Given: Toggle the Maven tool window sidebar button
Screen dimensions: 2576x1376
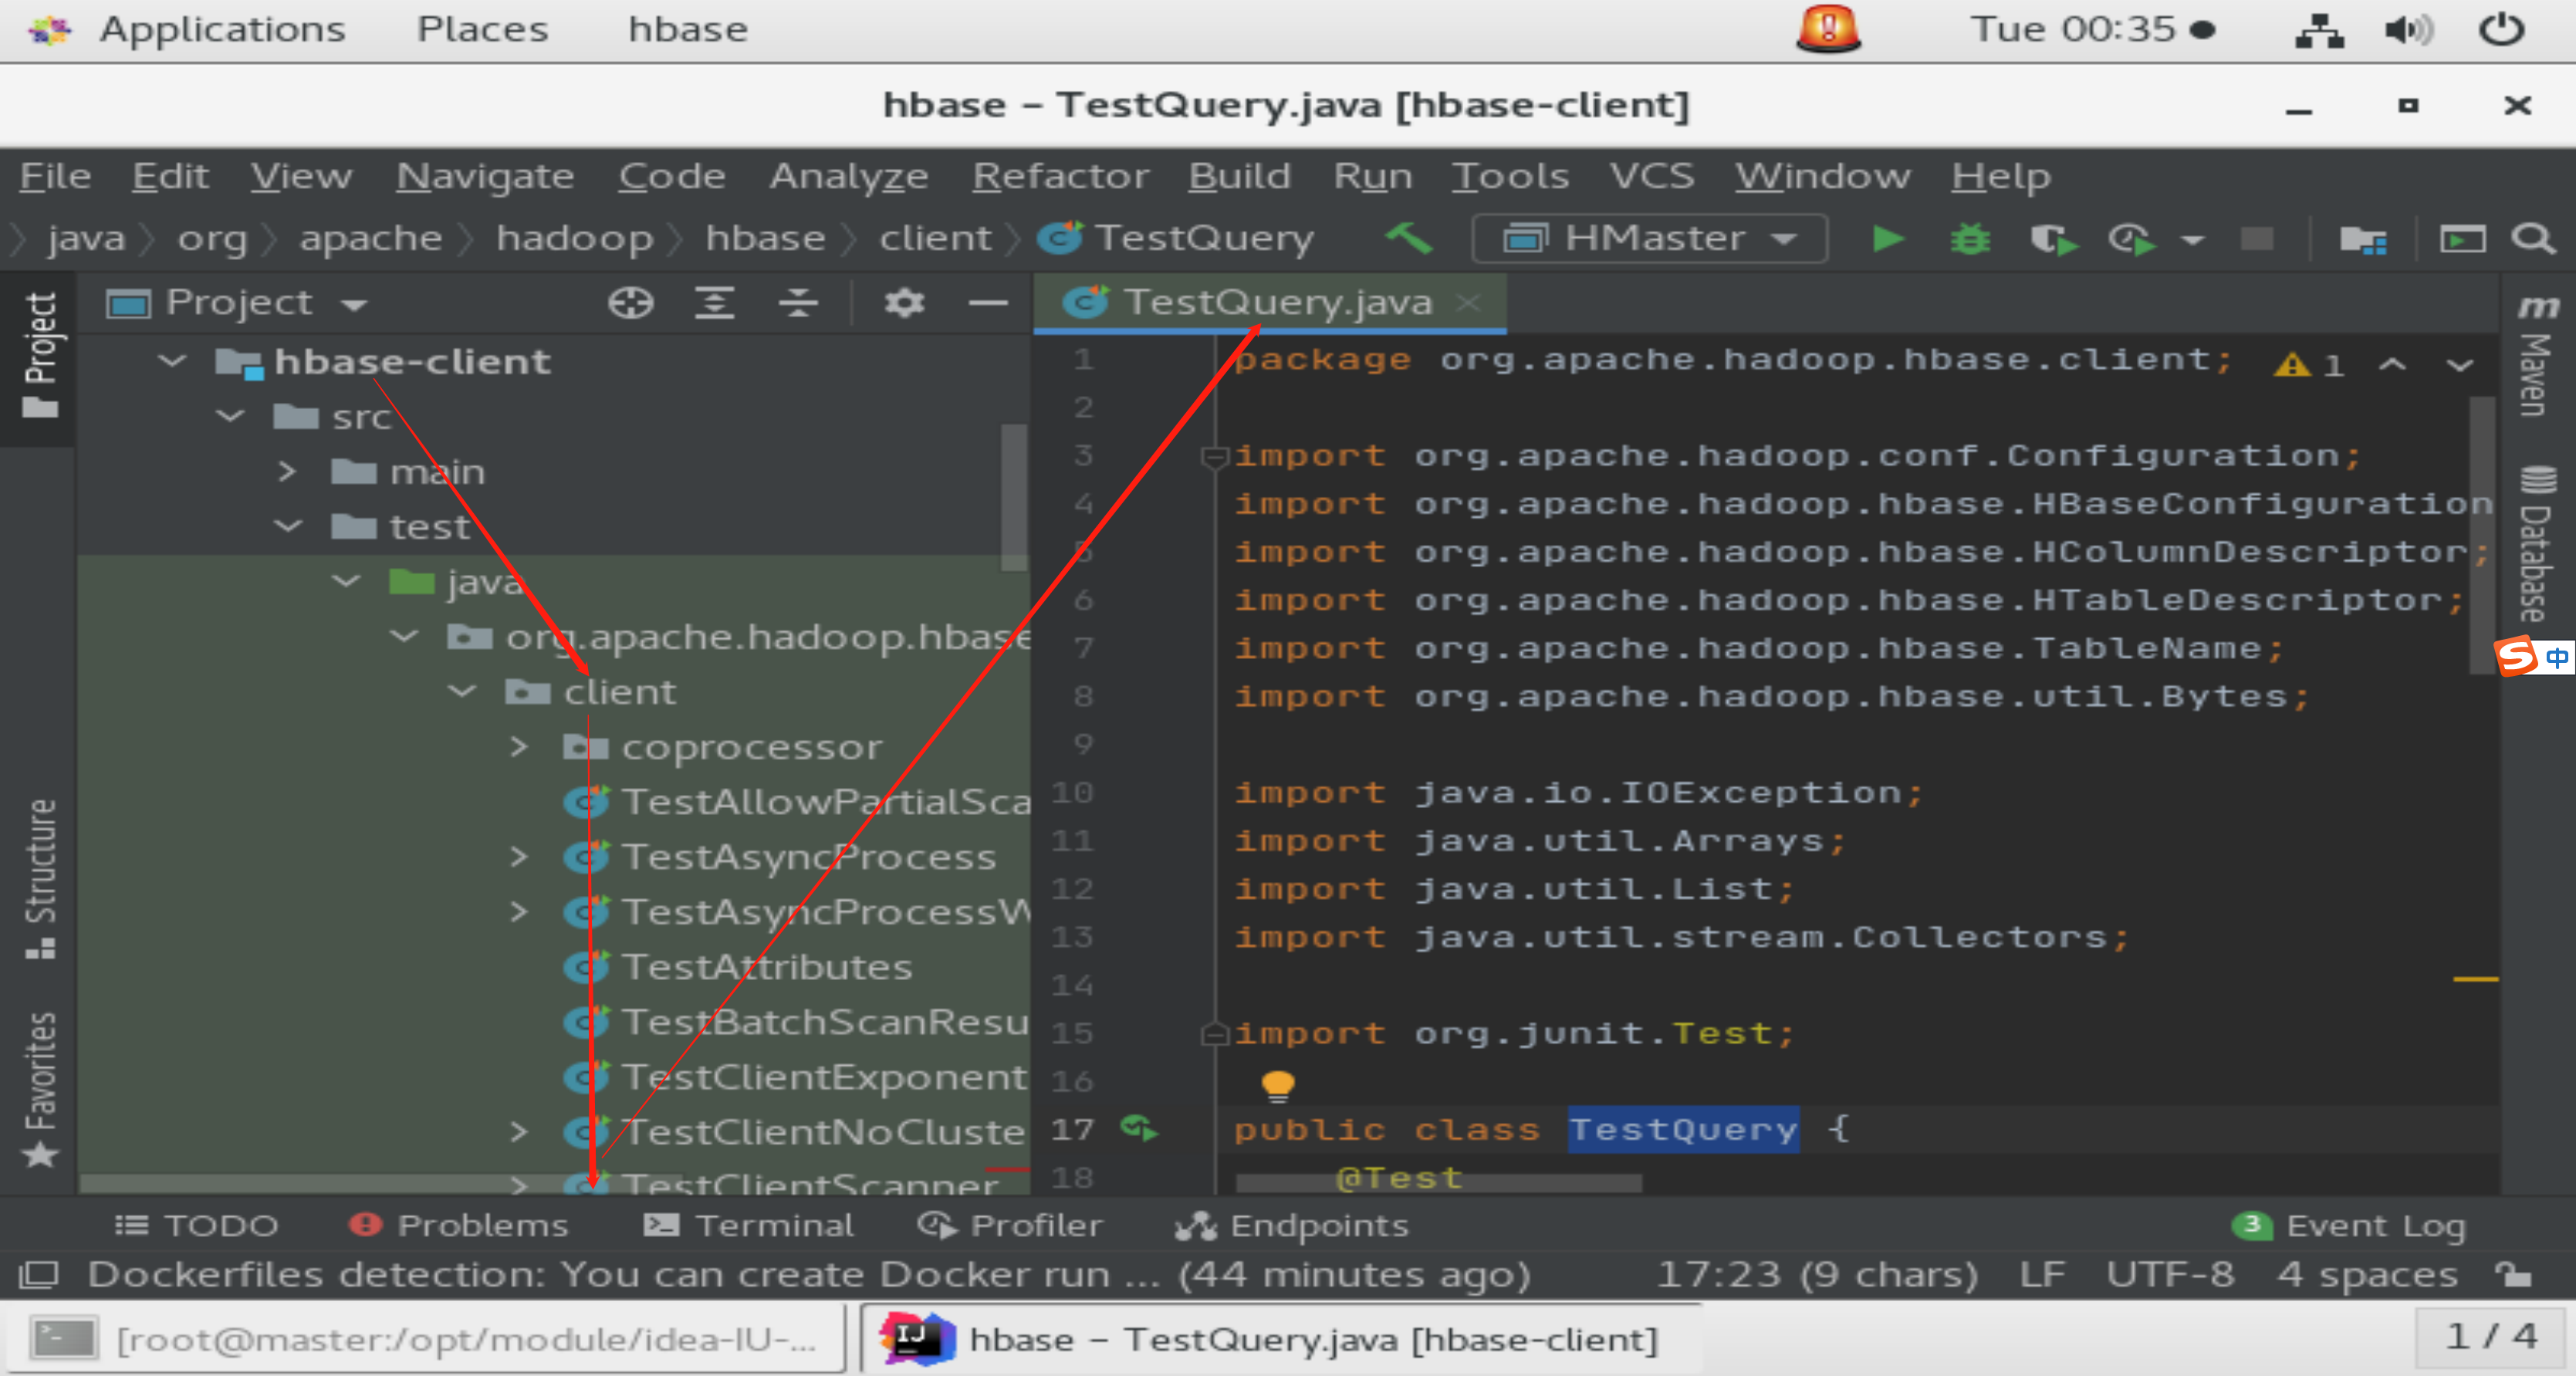Looking at the screenshot, I should pyautogui.click(x=2536, y=357).
